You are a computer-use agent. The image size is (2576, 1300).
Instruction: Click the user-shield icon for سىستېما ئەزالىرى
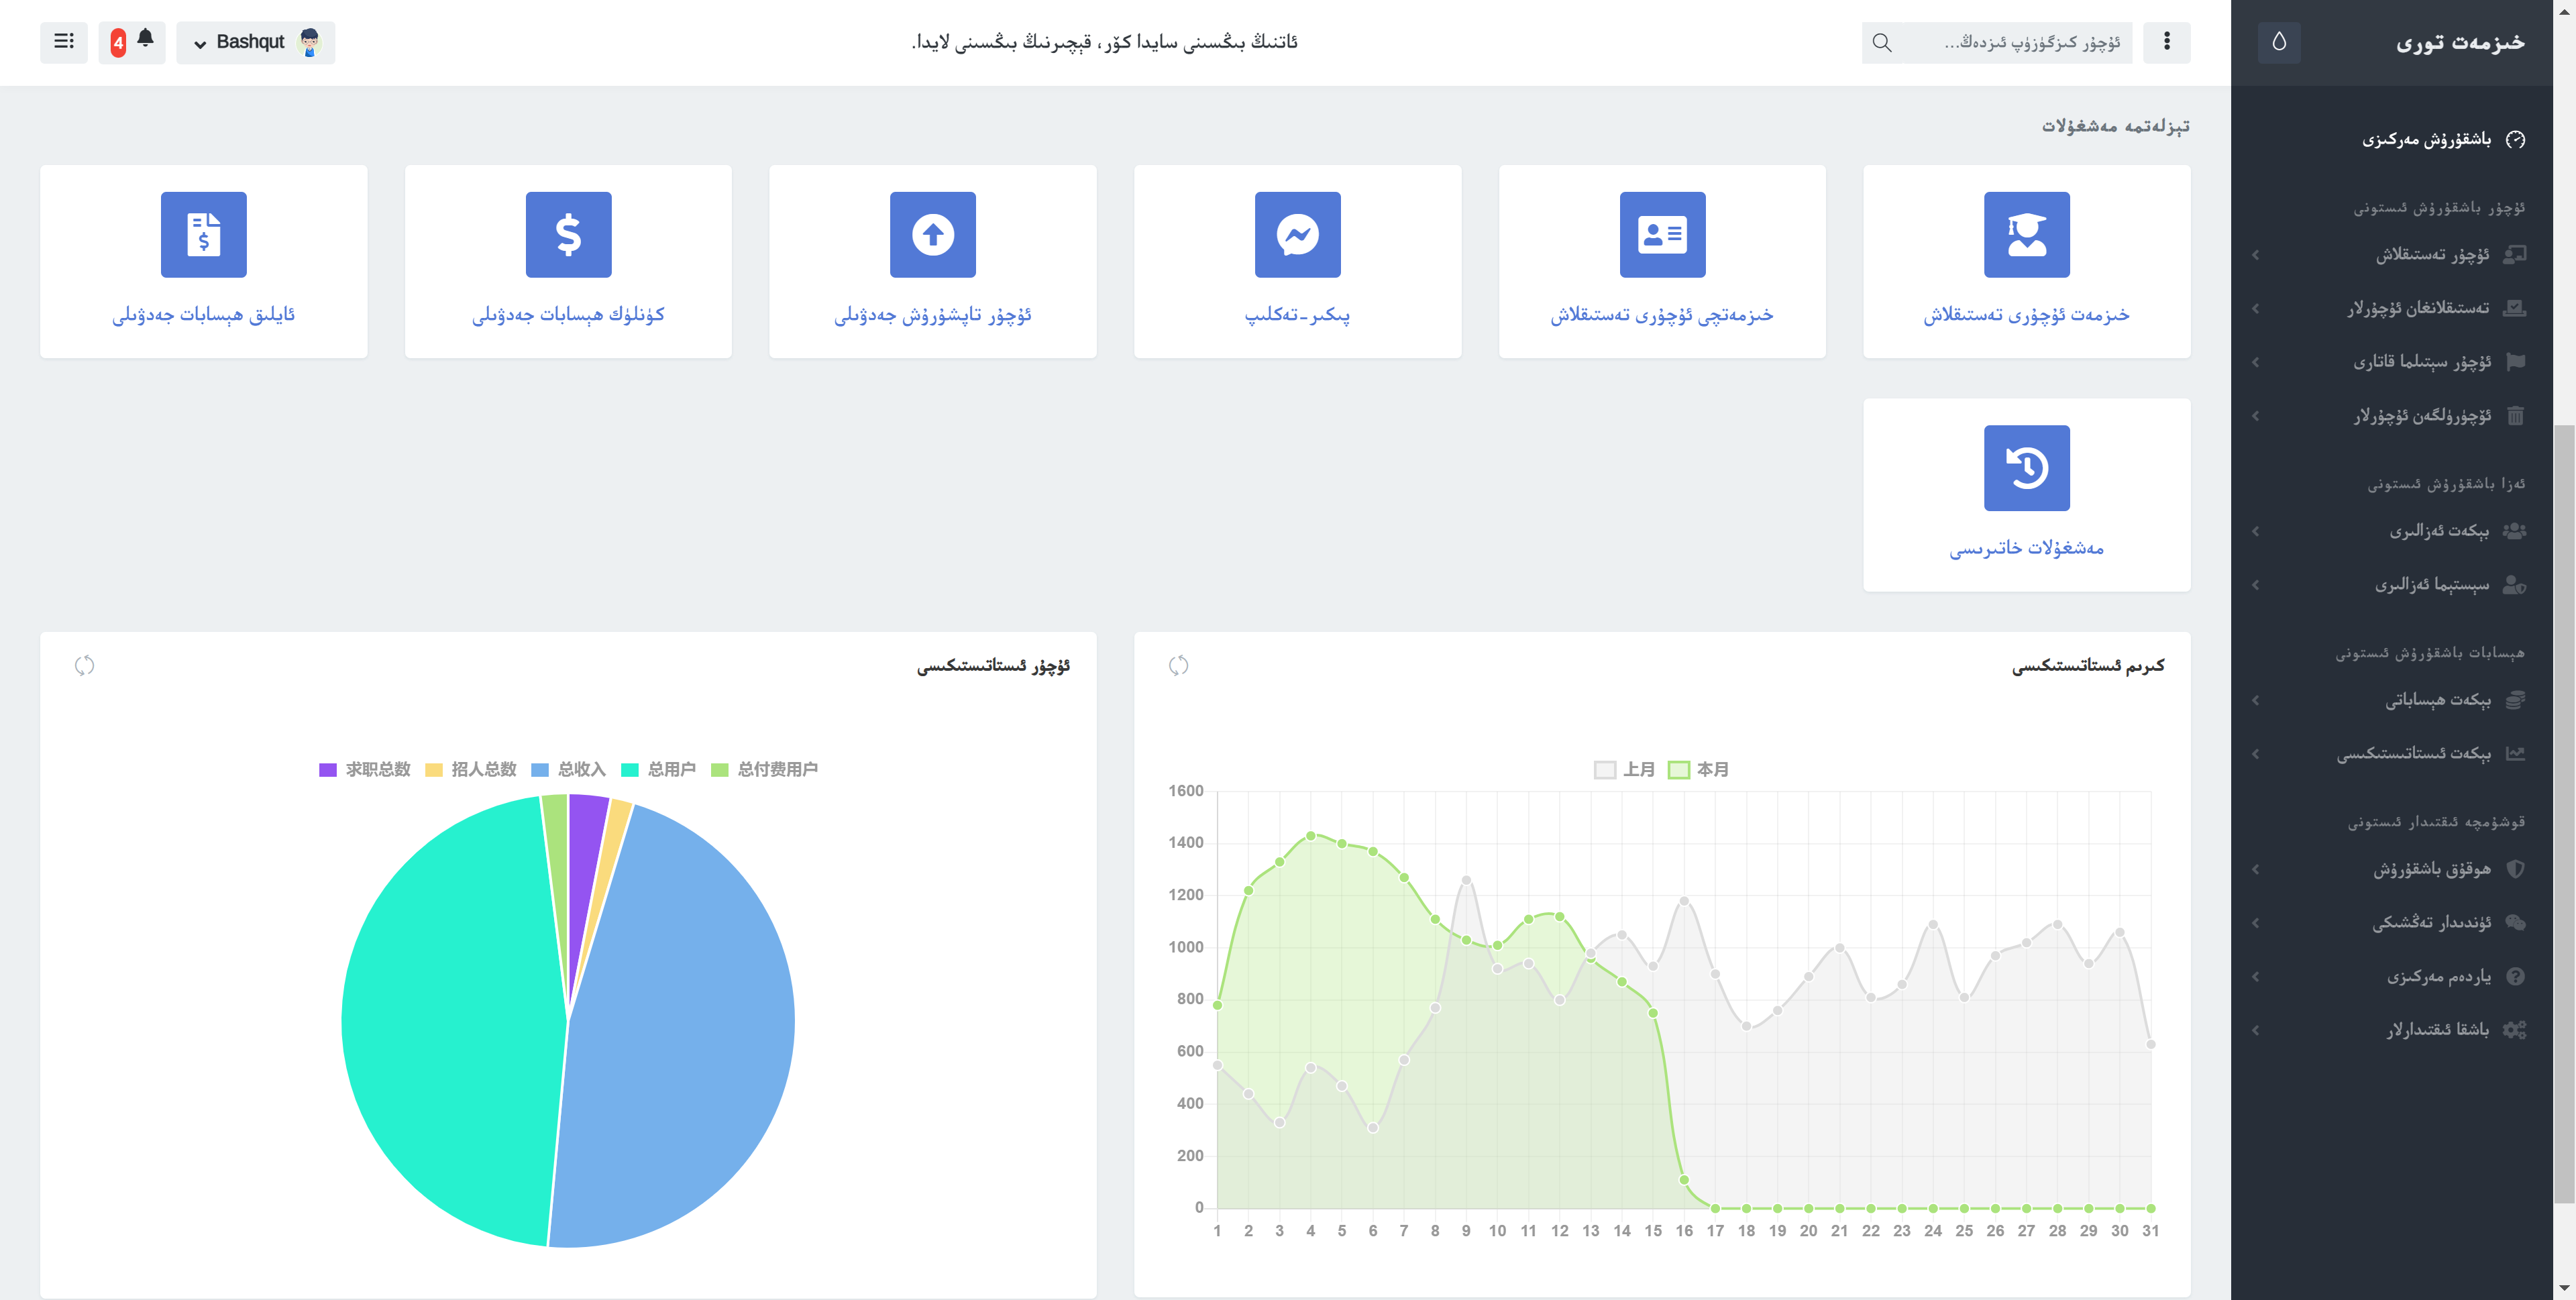pos(2514,584)
